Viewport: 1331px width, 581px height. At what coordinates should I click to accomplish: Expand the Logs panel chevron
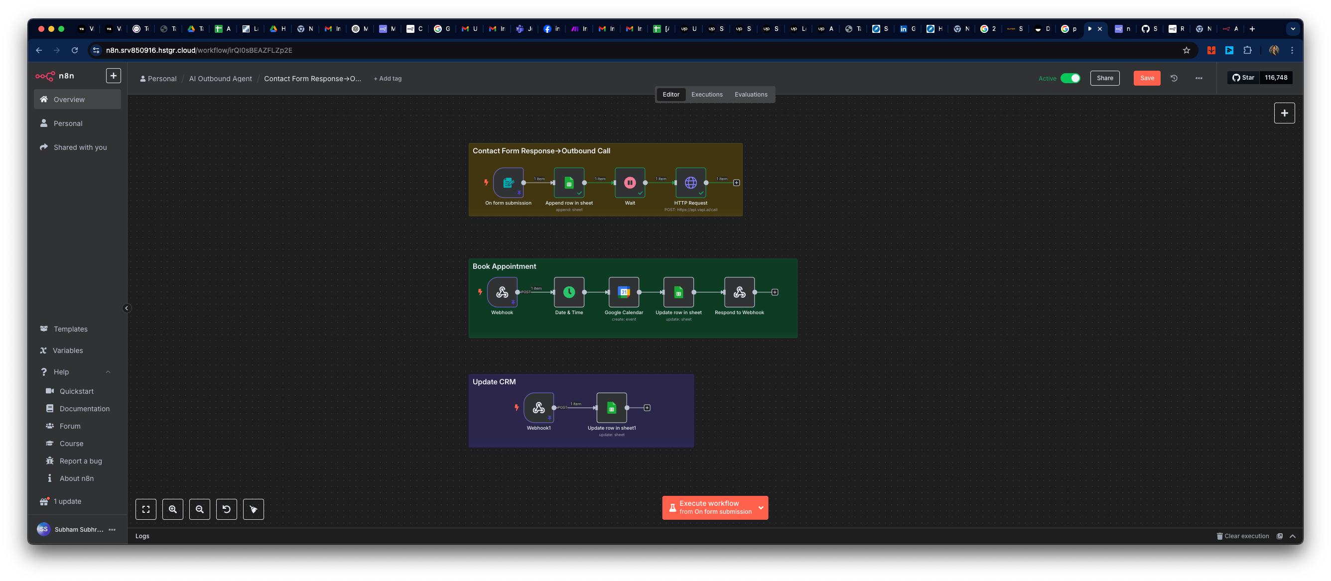[1292, 536]
